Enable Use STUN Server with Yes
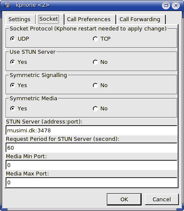The height and width of the screenshot is (211, 184). [x=18, y=62]
